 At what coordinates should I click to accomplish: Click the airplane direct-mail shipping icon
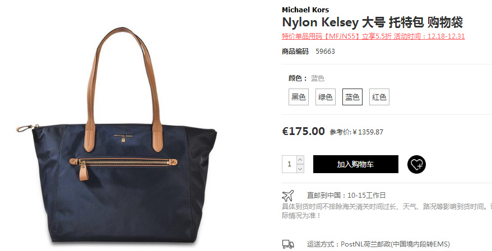(x=287, y=196)
